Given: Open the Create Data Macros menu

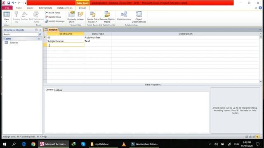Looking at the screenshot, I should click(x=93, y=17).
